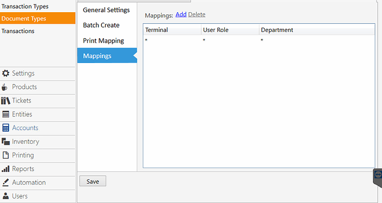The image size is (382, 203).
Task: Open the Settings section label
Action: coord(23,73)
